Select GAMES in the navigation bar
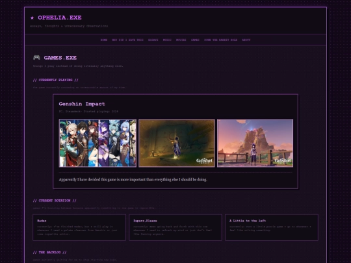The height and width of the screenshot is (263, 351). 195,40
